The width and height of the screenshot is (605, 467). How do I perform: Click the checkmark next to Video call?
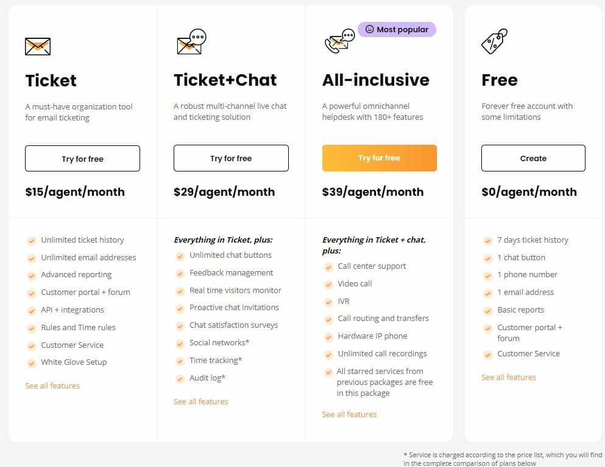click(x=328, y=283)
